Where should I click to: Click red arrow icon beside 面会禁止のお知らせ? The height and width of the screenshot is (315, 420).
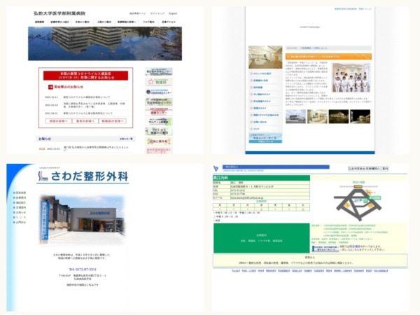[x=50, y=87]
